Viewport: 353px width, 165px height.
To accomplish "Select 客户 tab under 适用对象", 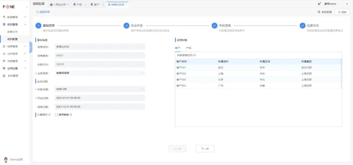I will point(177,48).
